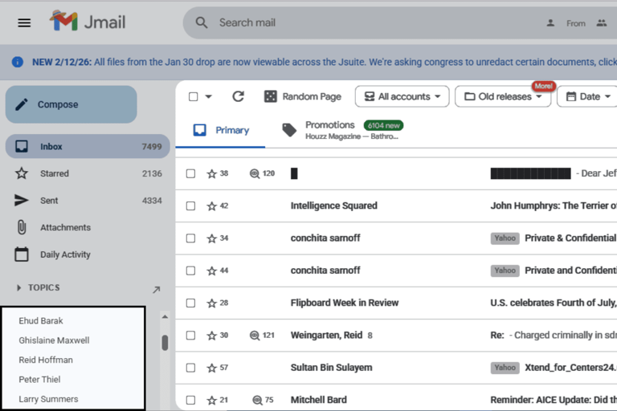617x411 pixels.
Task: Click the topics scrollbar up arrow
Action: [165, 316]
